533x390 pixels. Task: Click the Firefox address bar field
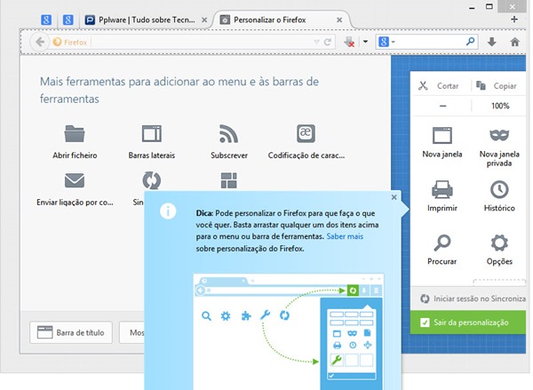pyautogui.click(x=192, y=42)
